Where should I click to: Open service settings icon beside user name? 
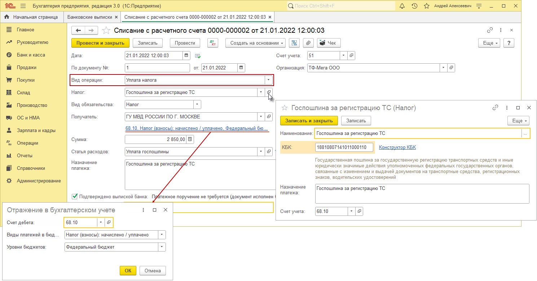point(479,6)
